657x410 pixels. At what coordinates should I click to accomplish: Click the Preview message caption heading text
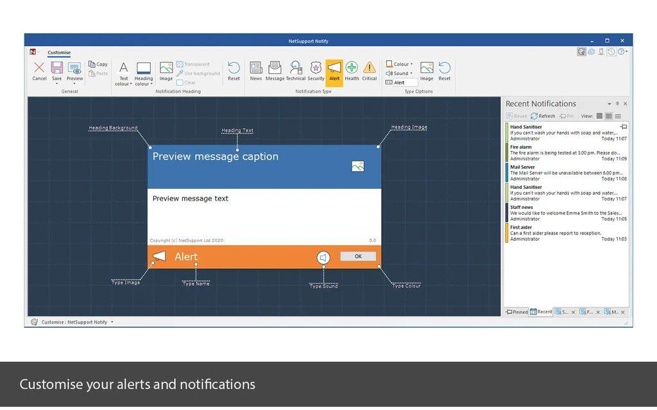coord(216,156)
